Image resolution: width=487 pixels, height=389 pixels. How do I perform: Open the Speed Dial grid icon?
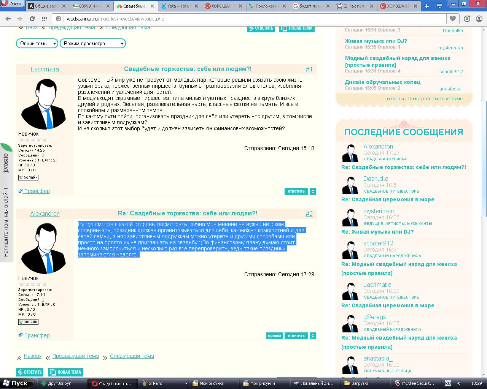click(x=44, y=19)
